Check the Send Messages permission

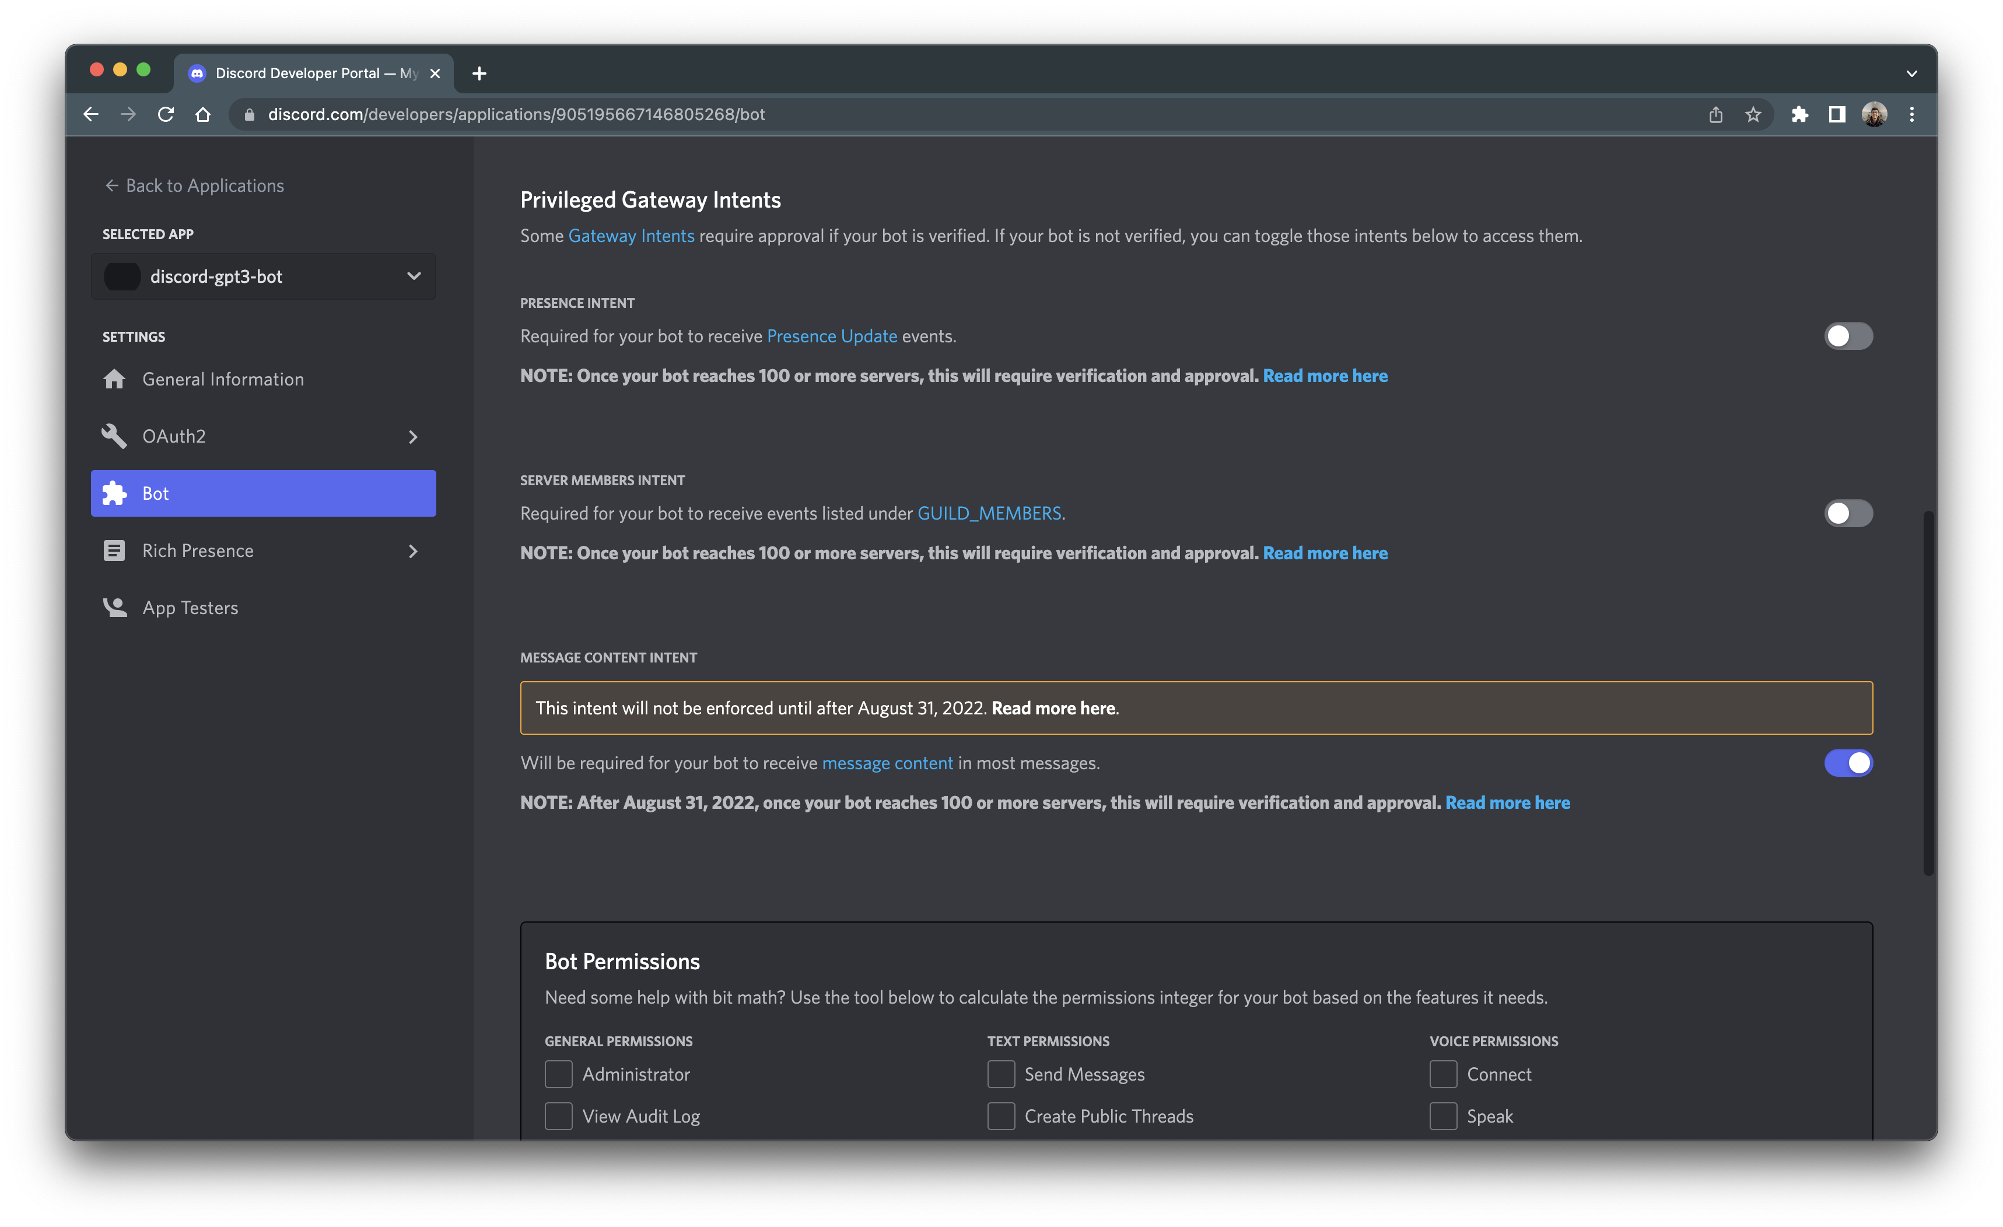pos(1001,1074)
